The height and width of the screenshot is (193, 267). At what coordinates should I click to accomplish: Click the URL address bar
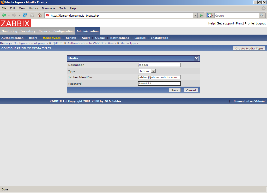[x=119, y=15]
